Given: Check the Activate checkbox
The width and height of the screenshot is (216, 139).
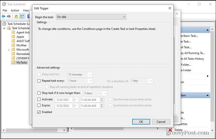Looking at the screenshot, I should pos(39,99).
